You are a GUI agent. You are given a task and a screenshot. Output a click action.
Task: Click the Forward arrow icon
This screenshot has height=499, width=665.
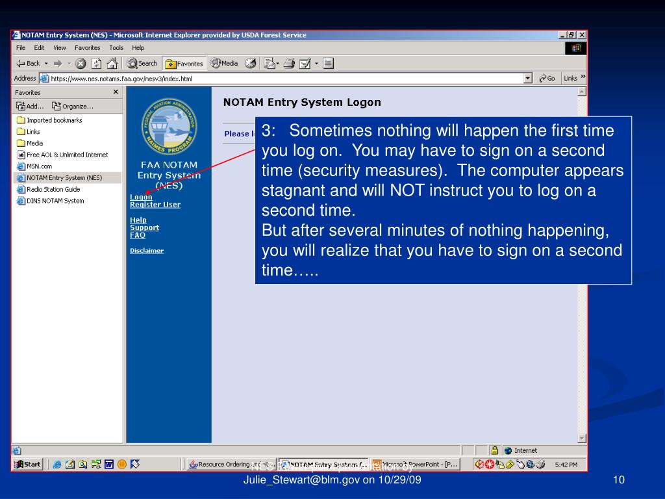tap(58, 64)
